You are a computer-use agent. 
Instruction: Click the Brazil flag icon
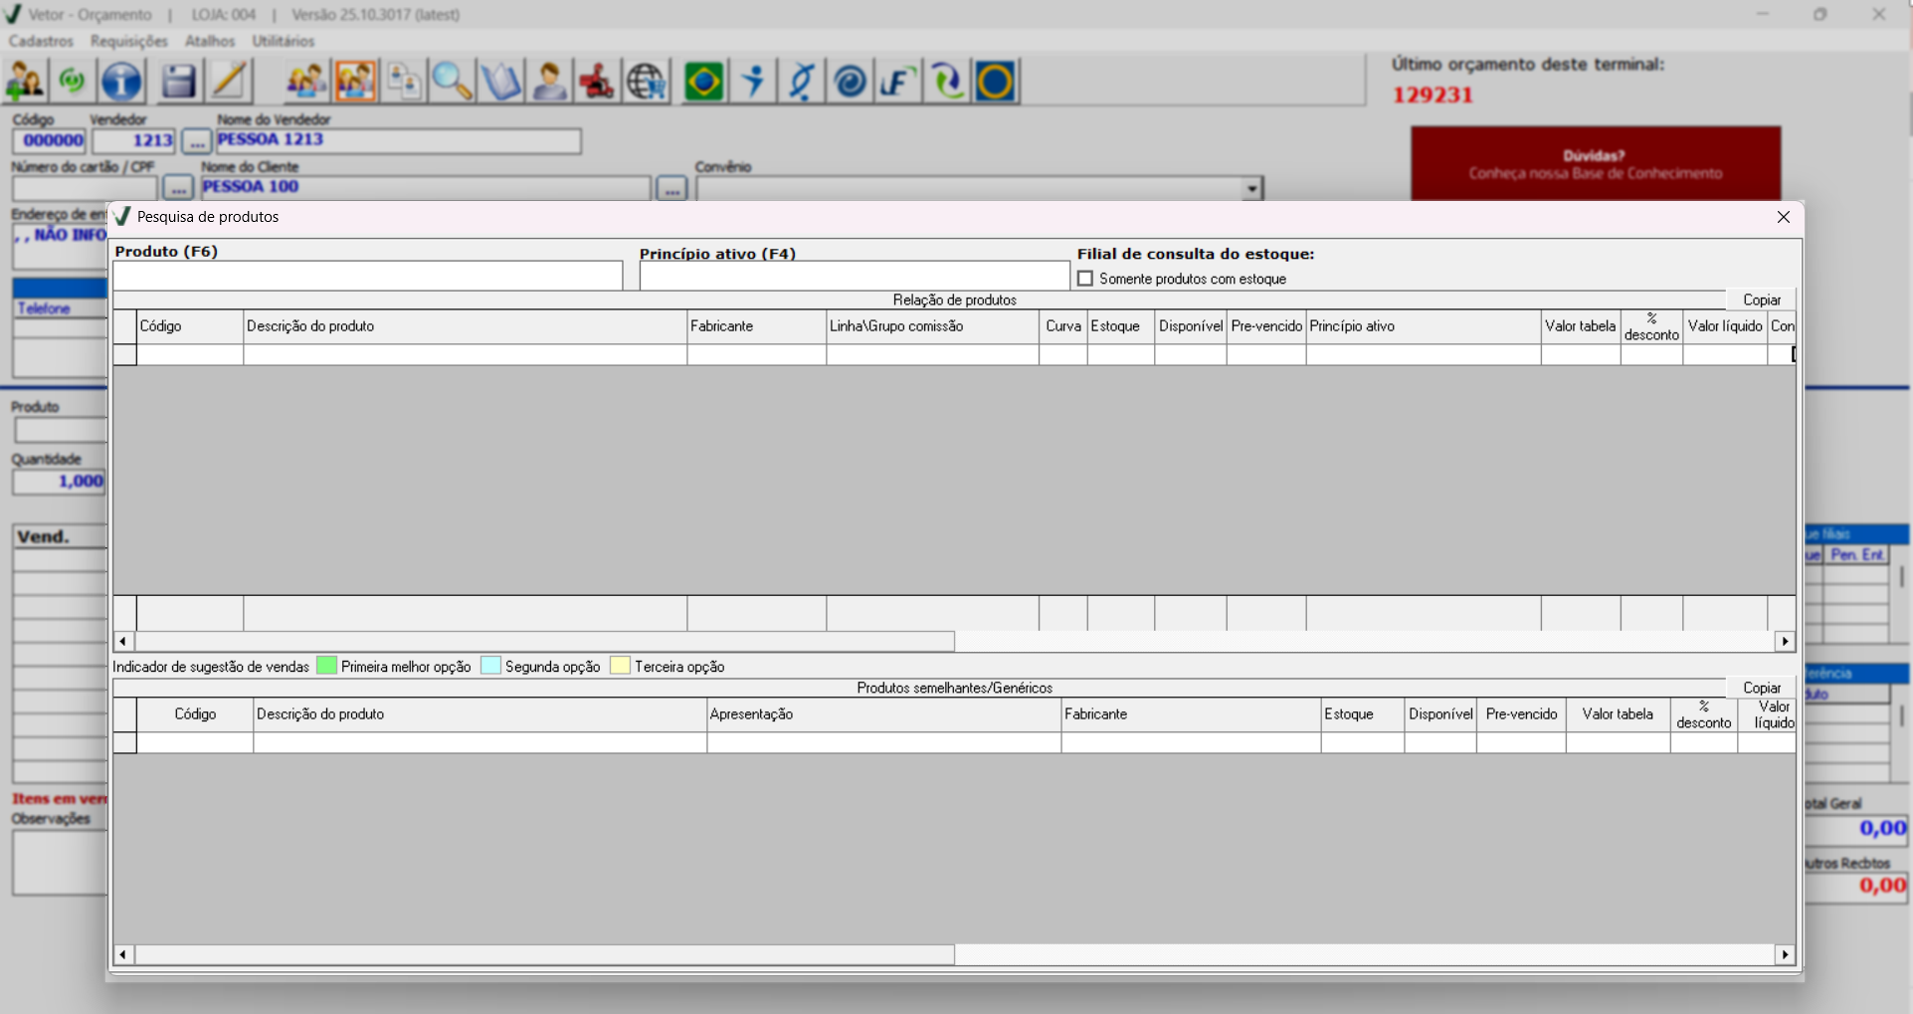[703, 81]
